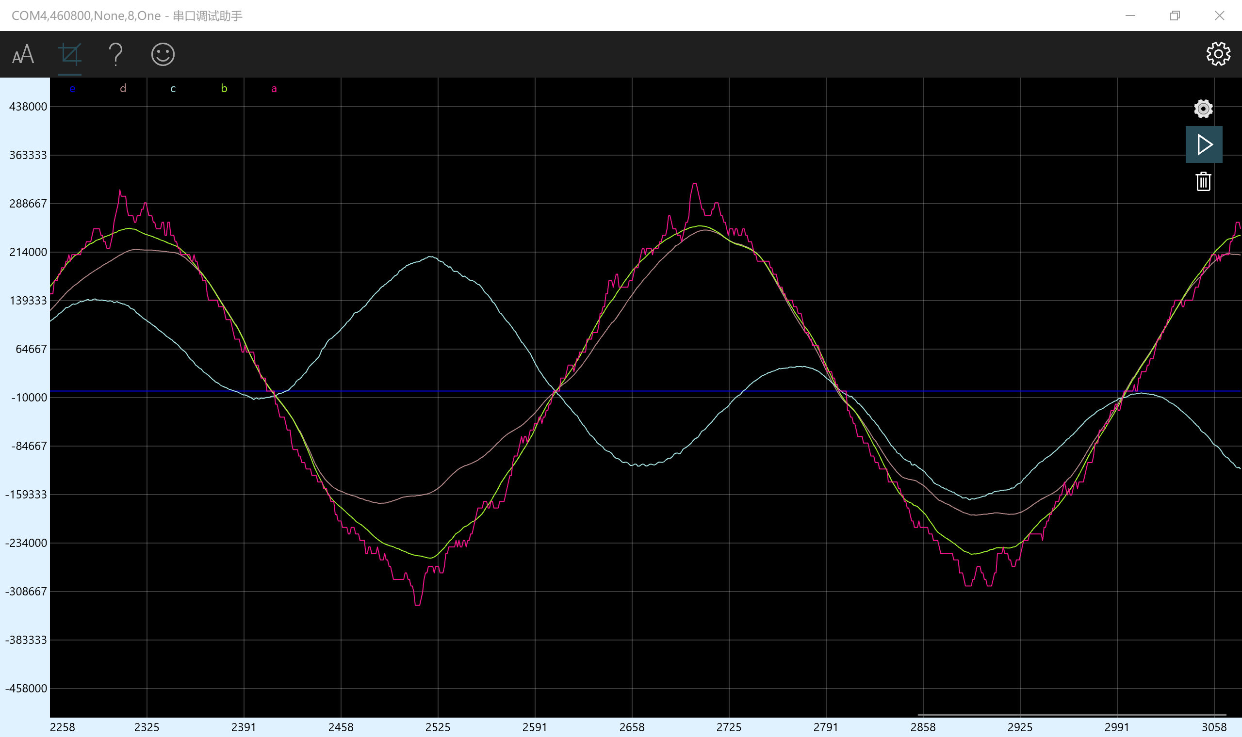Click the horizontal scrollbar thumb below chart
Viewport: 1242px width, 737px height.
[x=1072, y=714]
